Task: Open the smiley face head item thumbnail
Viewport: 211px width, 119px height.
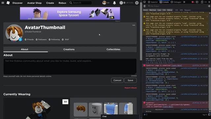Action: click(96, 109)
